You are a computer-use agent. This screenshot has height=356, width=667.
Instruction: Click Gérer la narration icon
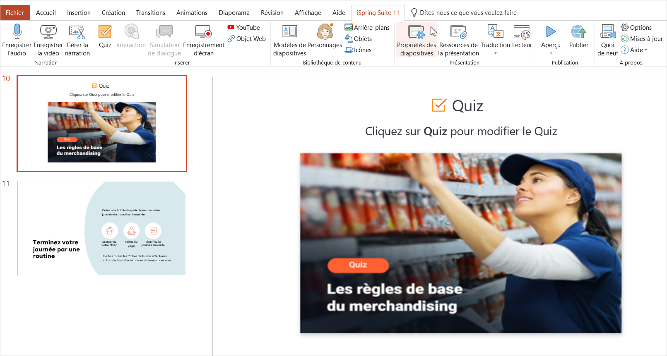(77, 32)
